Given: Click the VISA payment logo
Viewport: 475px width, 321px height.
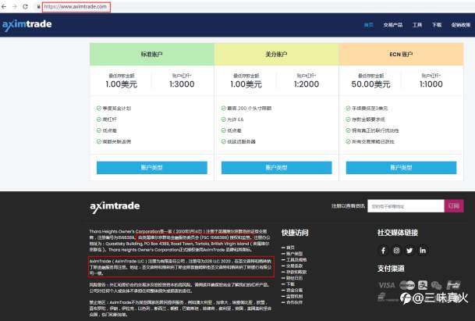Looking at the screenshot, I should [x=387, y=285].
